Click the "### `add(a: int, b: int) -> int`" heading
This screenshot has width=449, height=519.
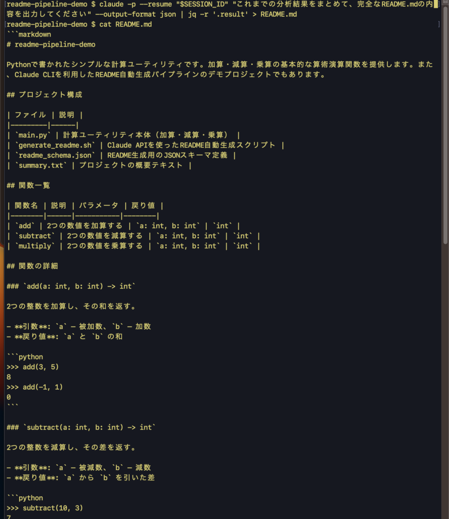(x=71, y=286)
